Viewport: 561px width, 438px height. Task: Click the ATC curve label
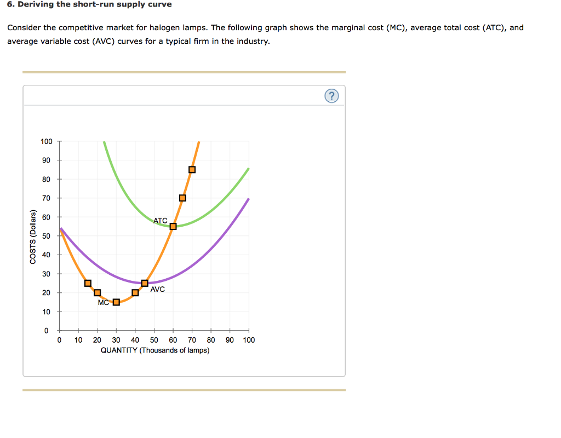pos(160,221)
